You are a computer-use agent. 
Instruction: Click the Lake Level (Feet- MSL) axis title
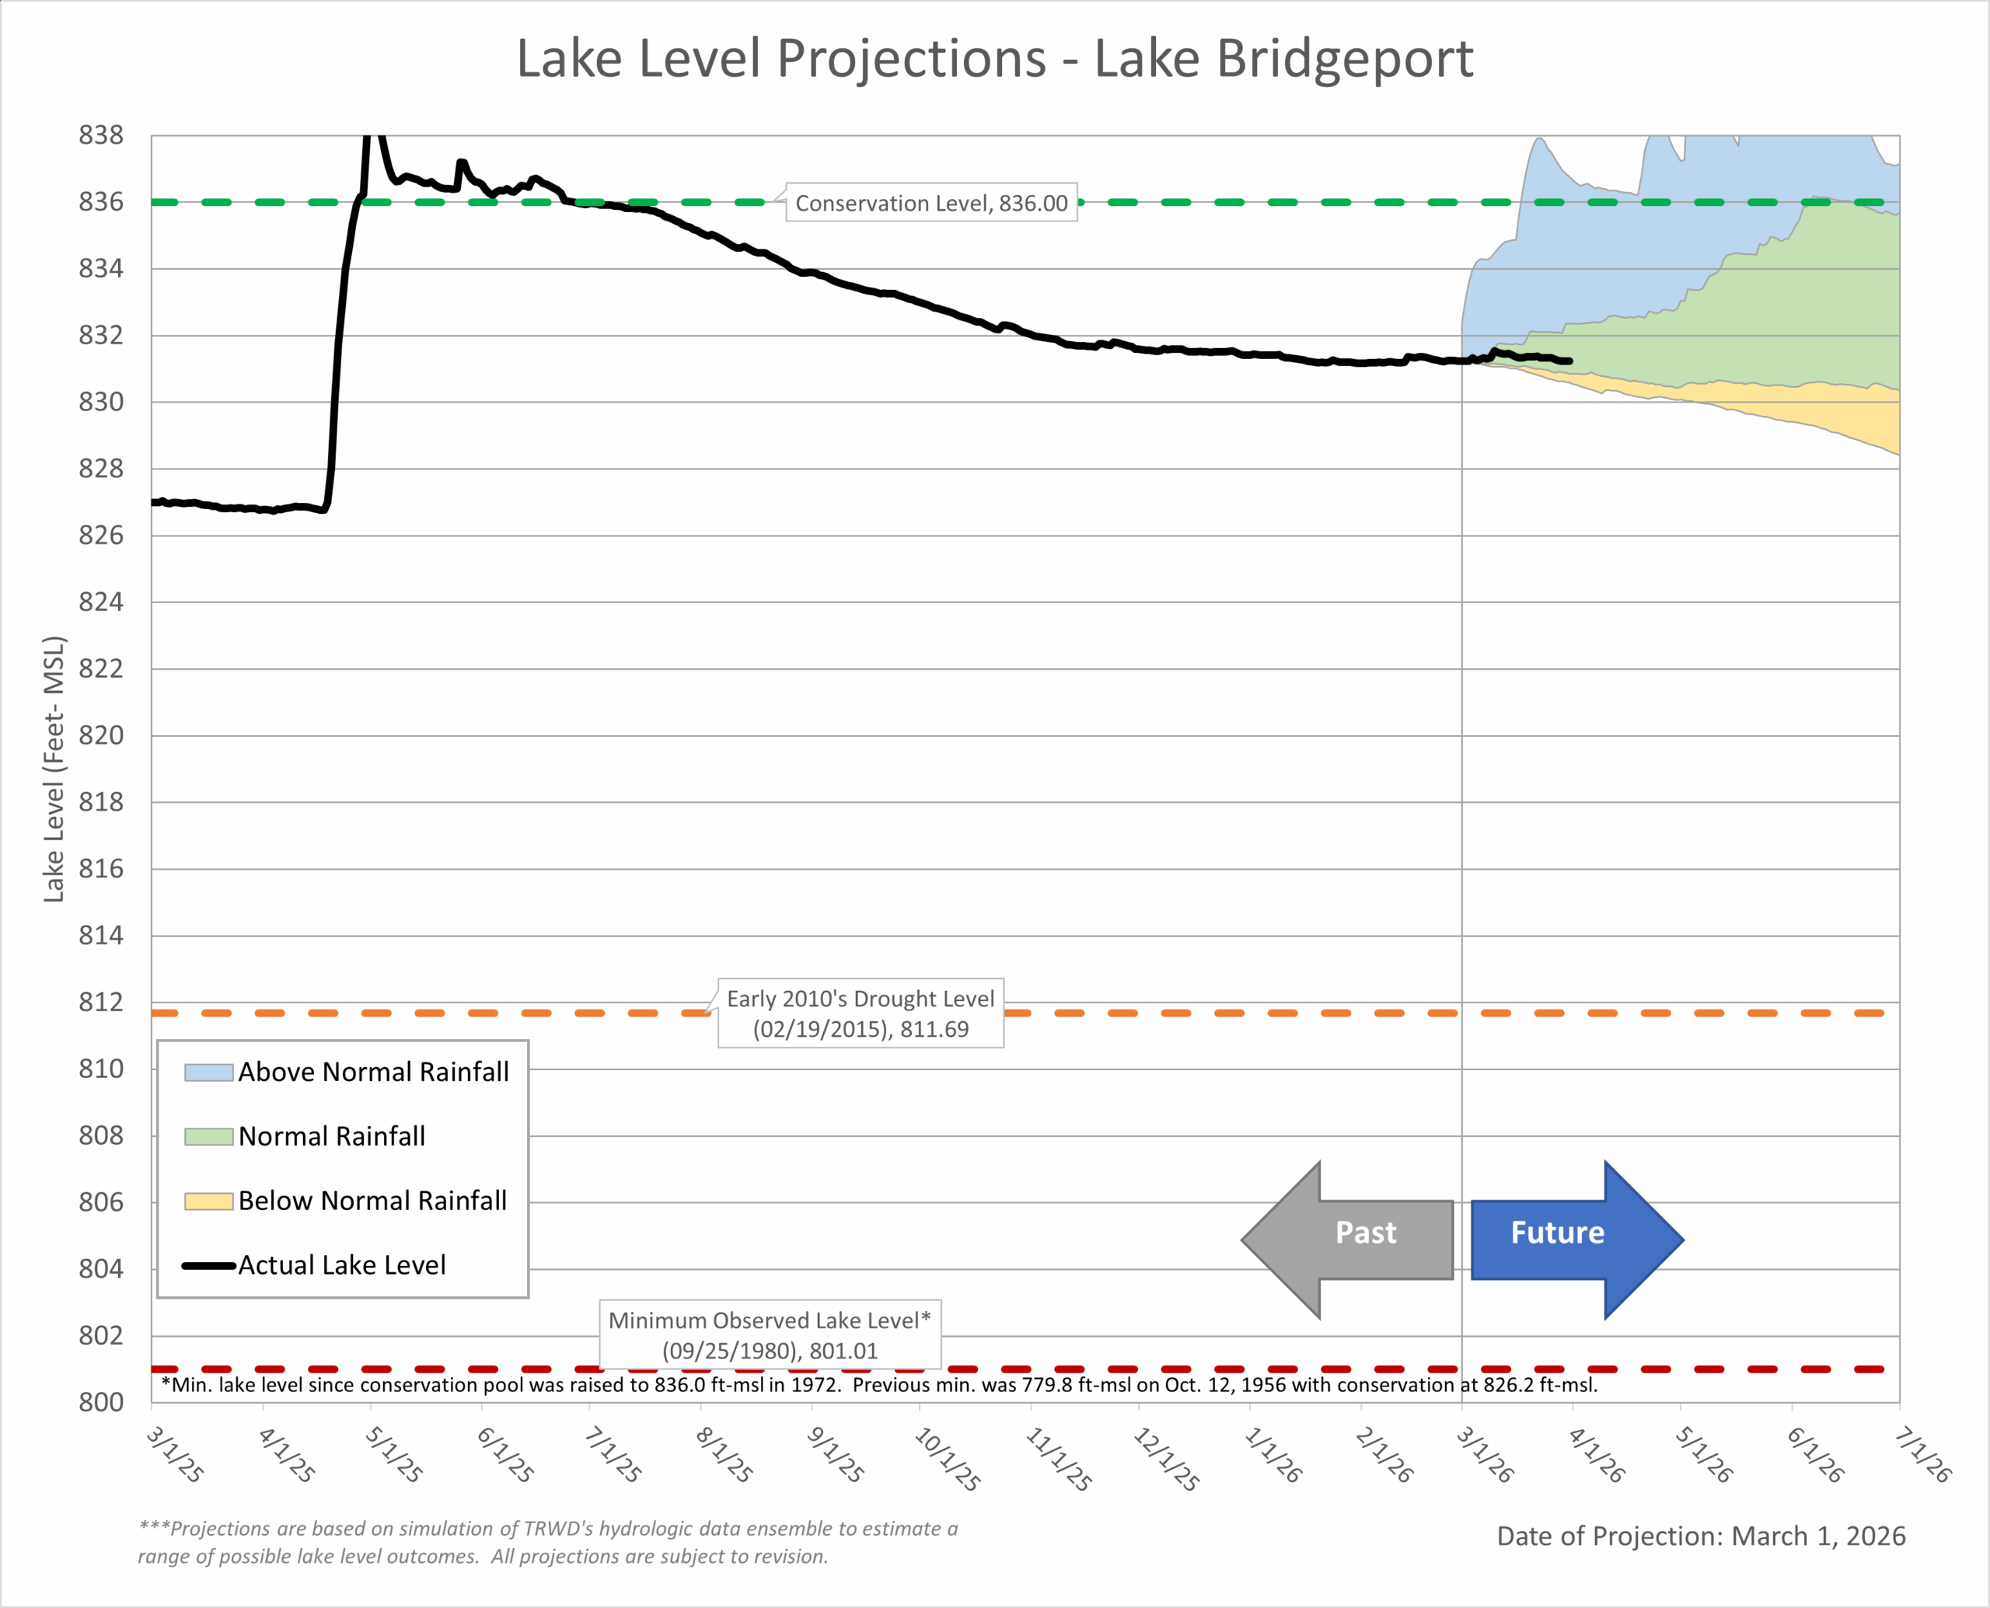coord(54,769)
